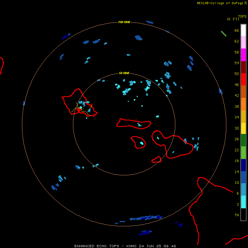Screen dimensions: 248x248
Task: Click the 'TOPS' legend heading
Action: 242,16
